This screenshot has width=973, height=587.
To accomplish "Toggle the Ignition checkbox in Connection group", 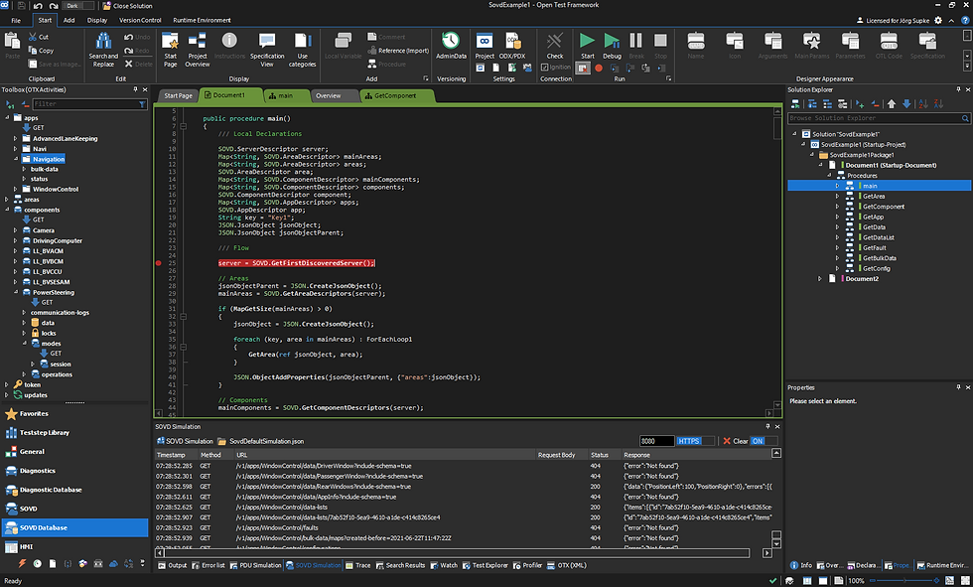I will click(544, 66).
